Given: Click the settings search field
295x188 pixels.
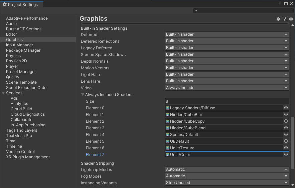Looking at the screenshot, I should [243, 11].
